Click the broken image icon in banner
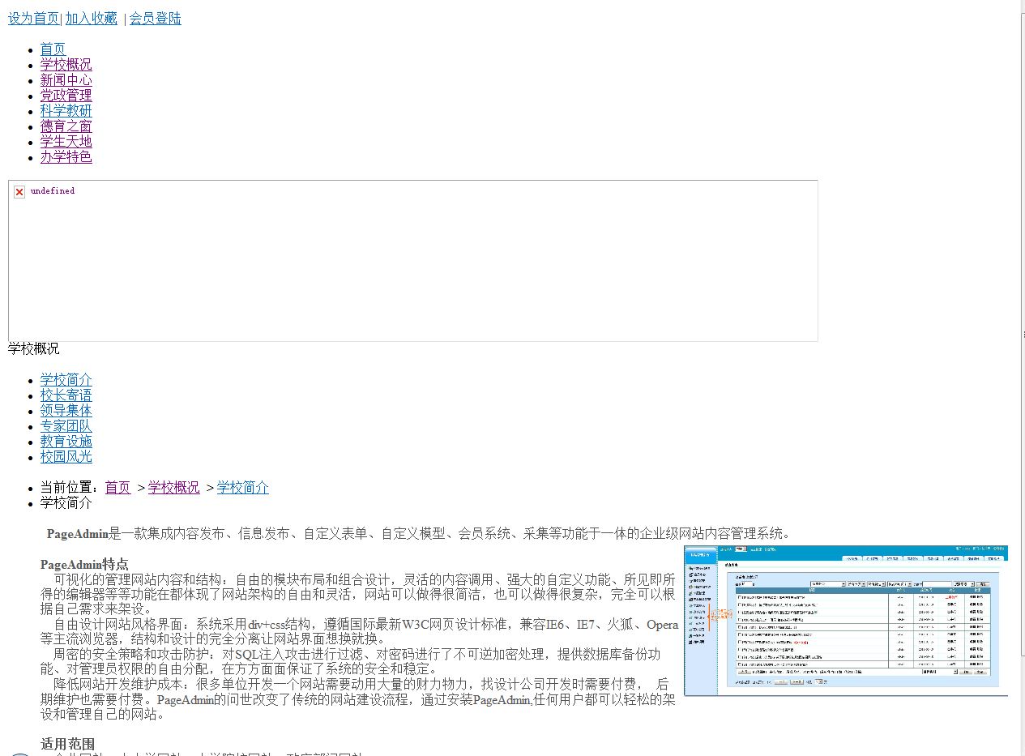 (x=19, y=192)
